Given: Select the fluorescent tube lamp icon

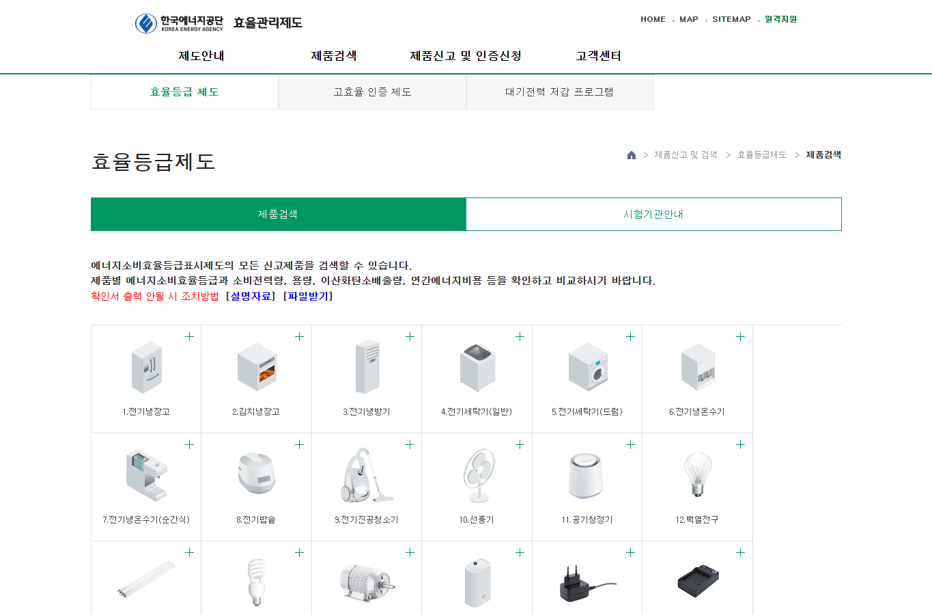Looking at the screenshot, I should [x=147, y=578].
